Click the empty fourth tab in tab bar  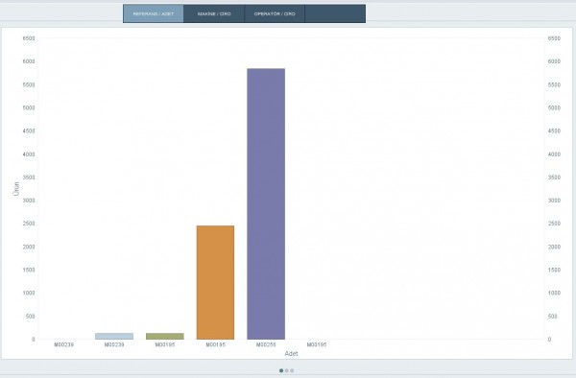click(335, 14)
